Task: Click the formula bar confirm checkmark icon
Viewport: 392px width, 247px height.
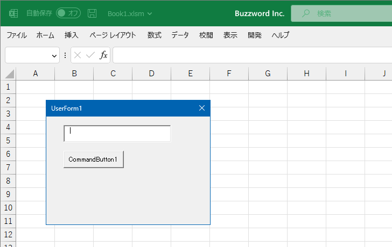Action: coord(90,55)
